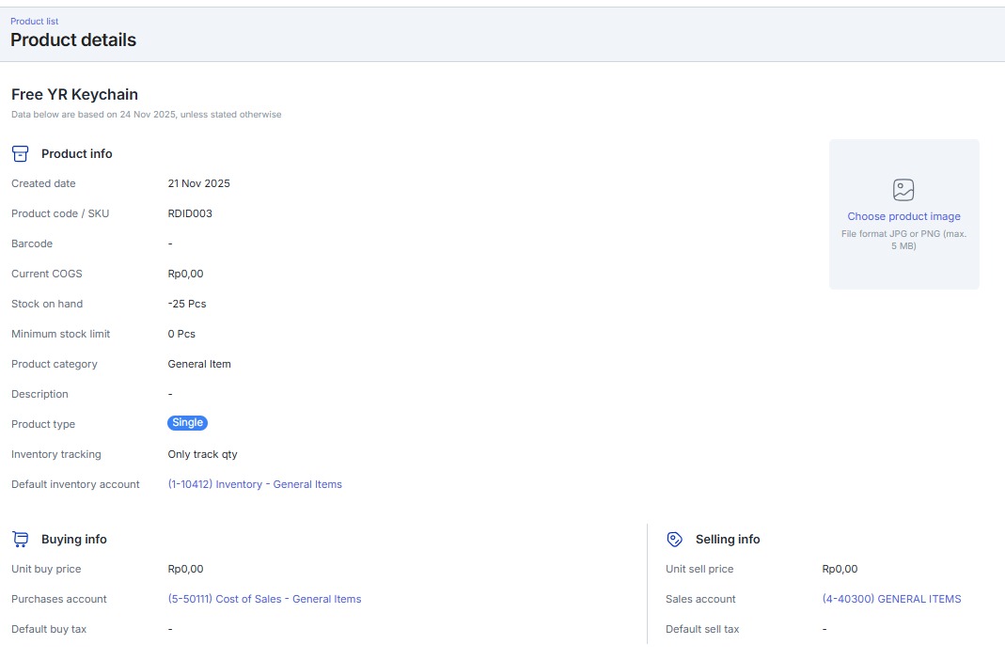Click the Product info box icon
The image size is (1005, 660).
[20, 154]
